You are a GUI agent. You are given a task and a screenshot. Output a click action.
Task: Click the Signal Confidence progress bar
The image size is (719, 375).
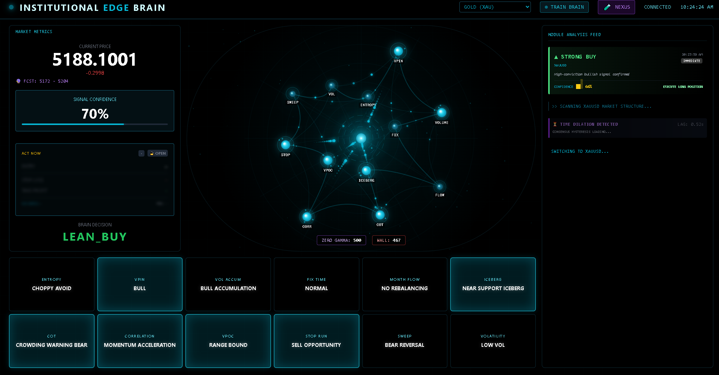95,124
